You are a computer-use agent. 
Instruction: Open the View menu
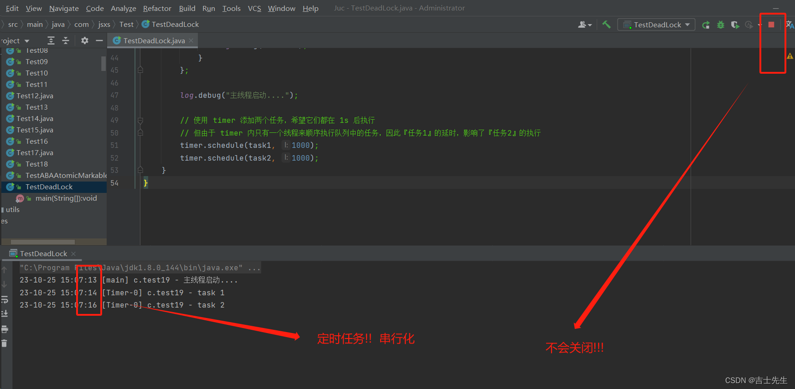click(34, 8)
